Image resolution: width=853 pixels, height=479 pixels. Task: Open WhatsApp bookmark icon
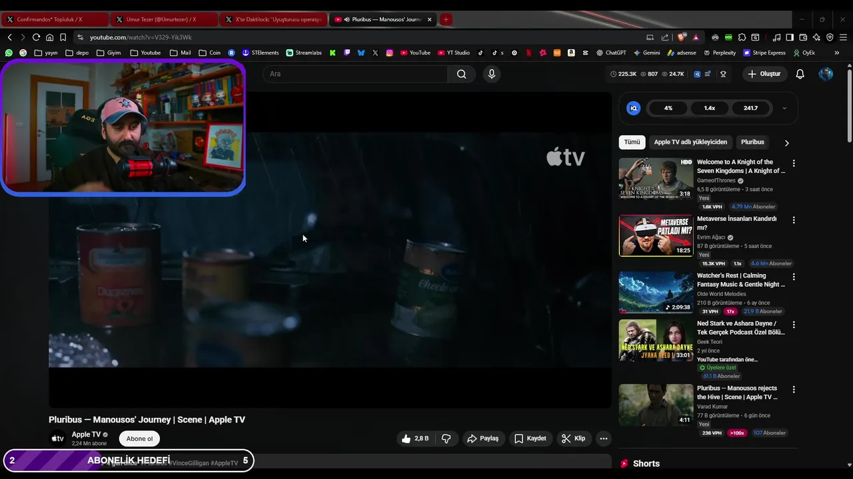[9, 53]
